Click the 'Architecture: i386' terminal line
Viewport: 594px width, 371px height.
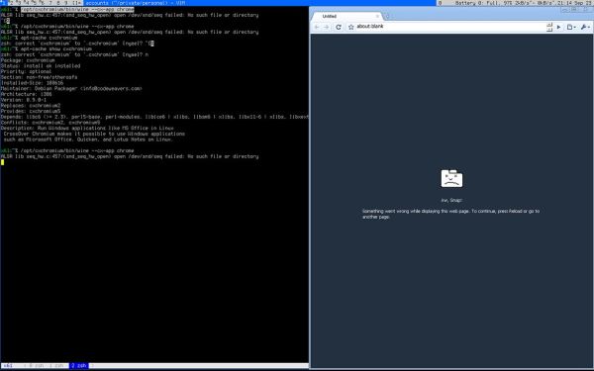tap(26, 94)
